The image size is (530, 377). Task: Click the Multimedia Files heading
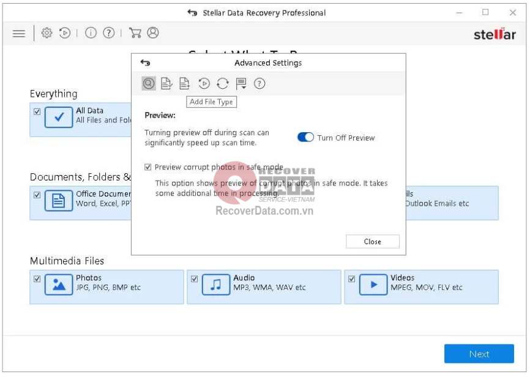coord(67,261)
